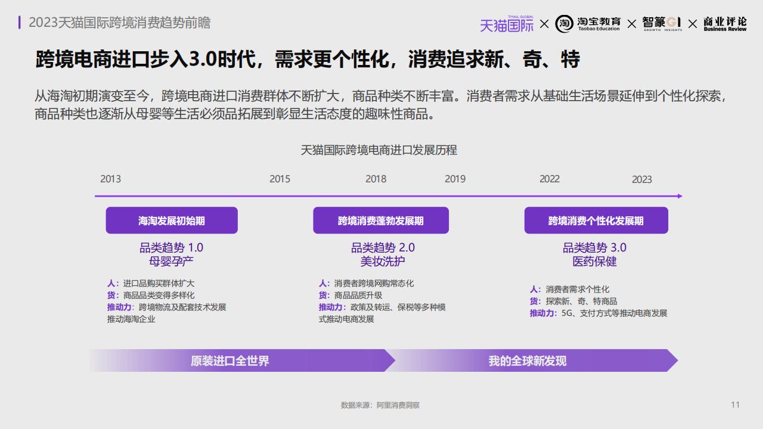Click header text 2023天猫国际跨境消费趋势前瞻

point(119,23)
